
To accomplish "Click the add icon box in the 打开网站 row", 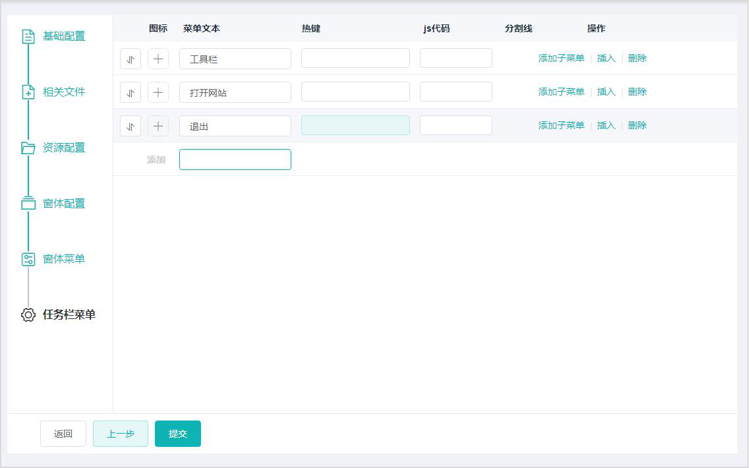I will point(158,92).
